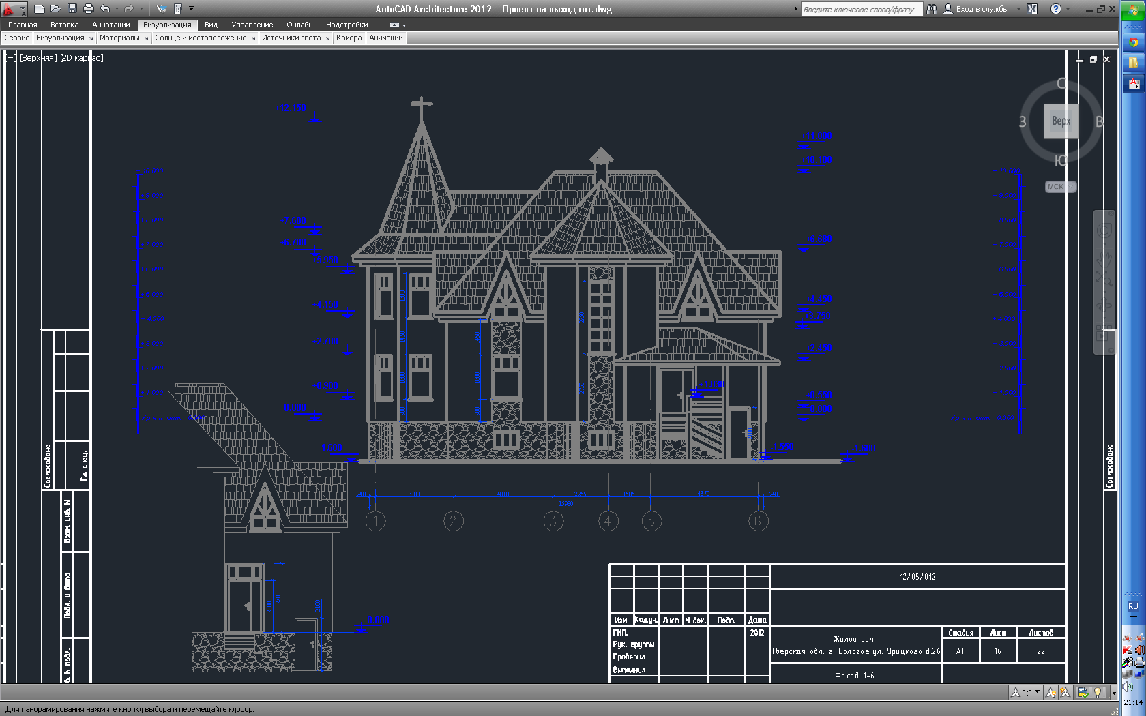Click the Project Navigator quick access icon

(177, 9)
